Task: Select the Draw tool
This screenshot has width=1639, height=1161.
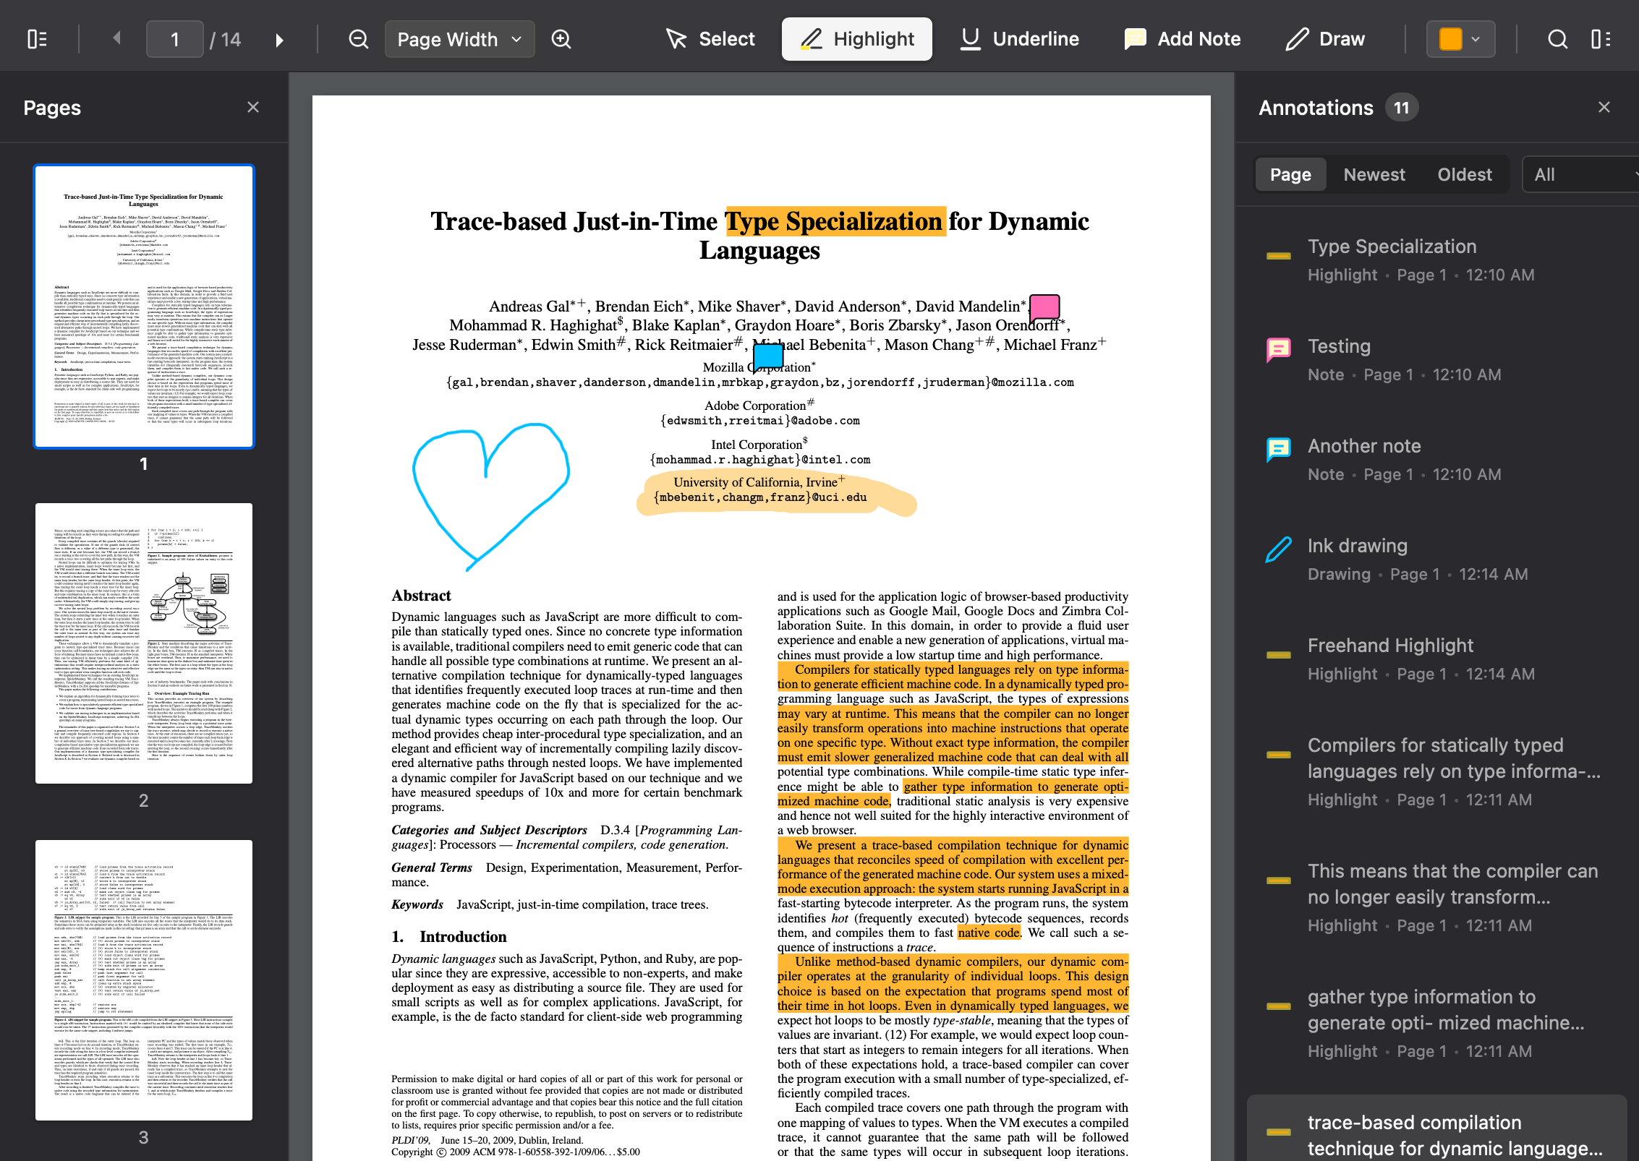Action: 1325,39
